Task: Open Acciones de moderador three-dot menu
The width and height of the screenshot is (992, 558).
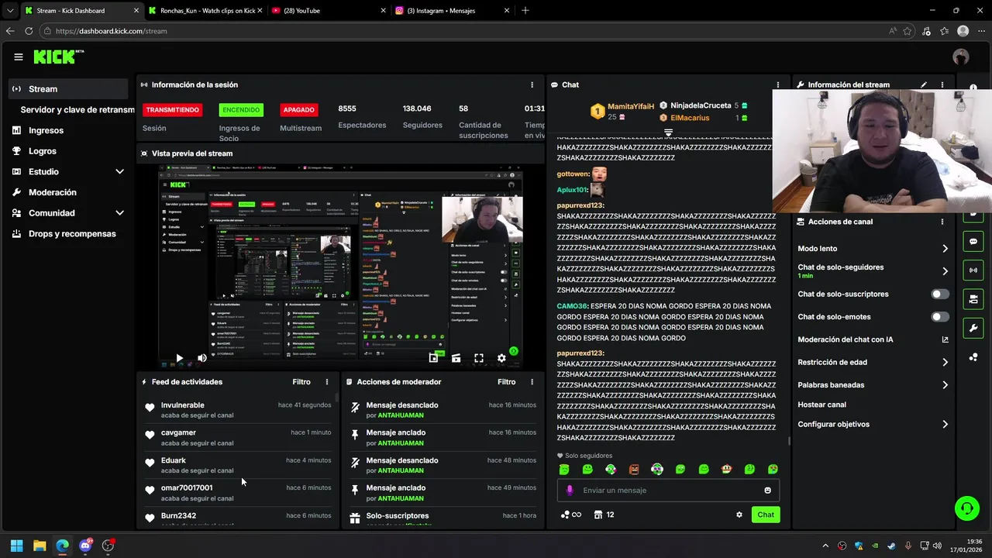Action: [x=532, y=382]
